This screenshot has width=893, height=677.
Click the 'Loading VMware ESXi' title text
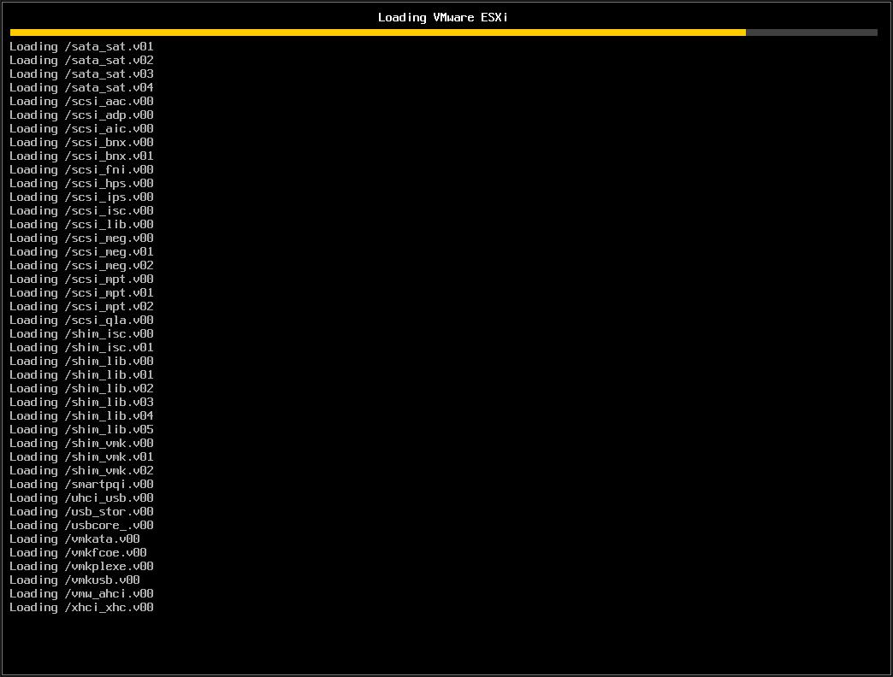[442, 18]
